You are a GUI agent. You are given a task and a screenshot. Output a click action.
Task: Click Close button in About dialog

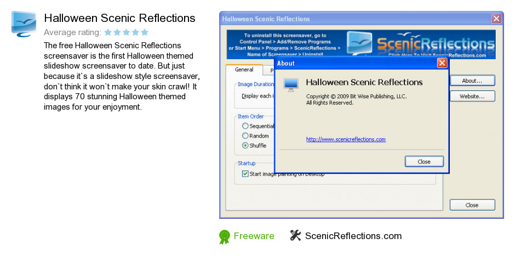pyautogui.click(x=424, y=162)
